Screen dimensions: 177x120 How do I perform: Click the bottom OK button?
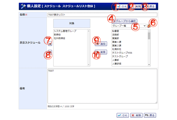[x=123, y=115]
